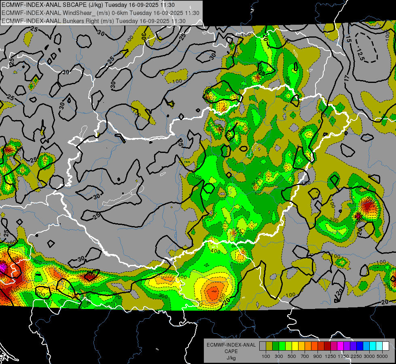Click the 1250 tick label on legend scale
Viewport: 396px width, 364px height.
coord(330,356)
